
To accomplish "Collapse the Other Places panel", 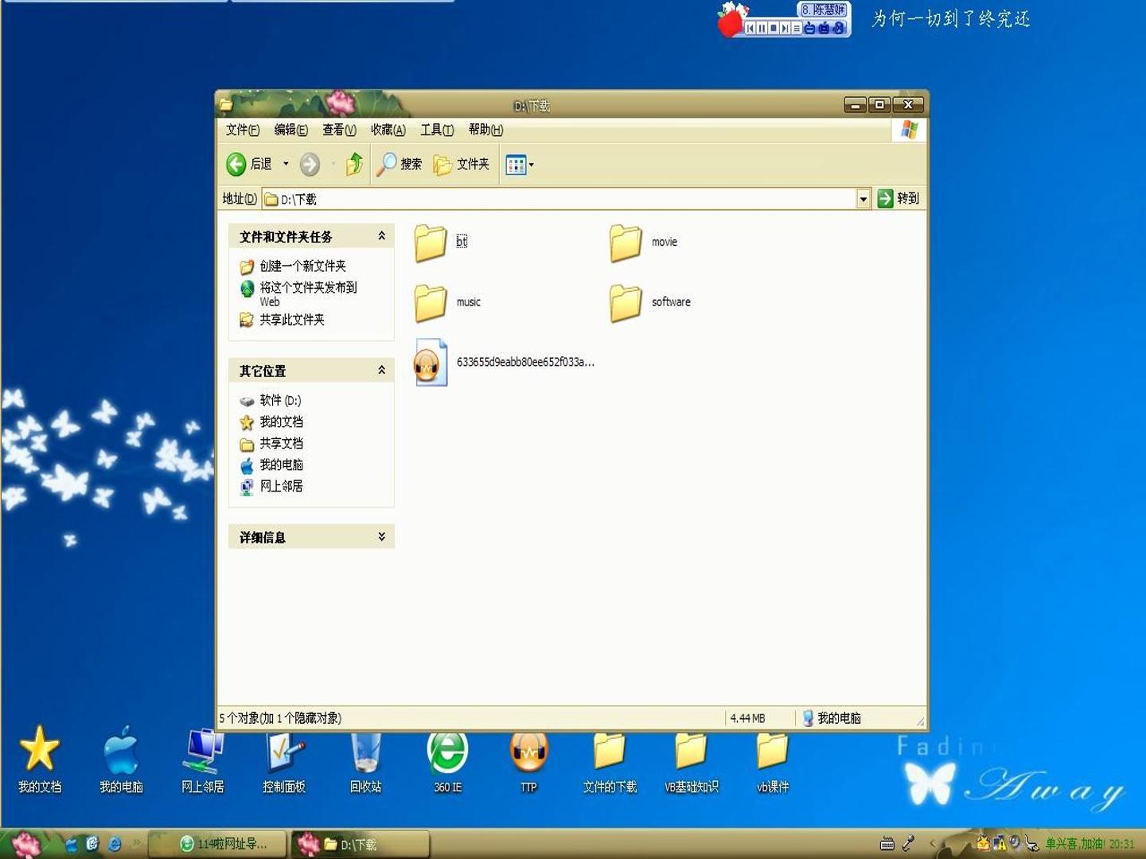I will (x=381, y=371).
